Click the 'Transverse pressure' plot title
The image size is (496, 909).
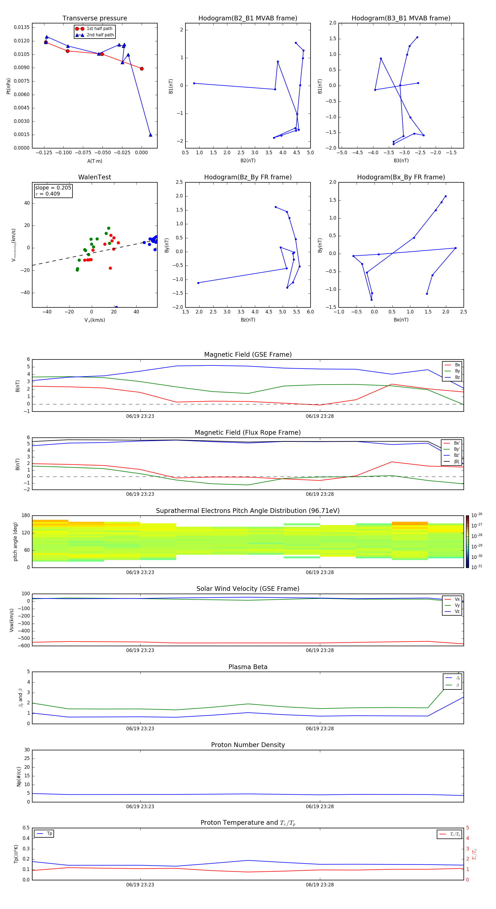95,18
